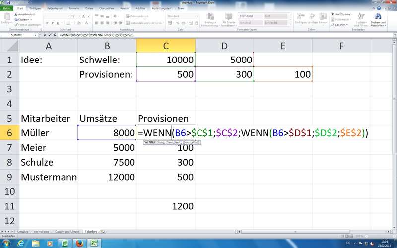
Task: Open Bedingte Formatierung menu
Action: tap(210, 20)
